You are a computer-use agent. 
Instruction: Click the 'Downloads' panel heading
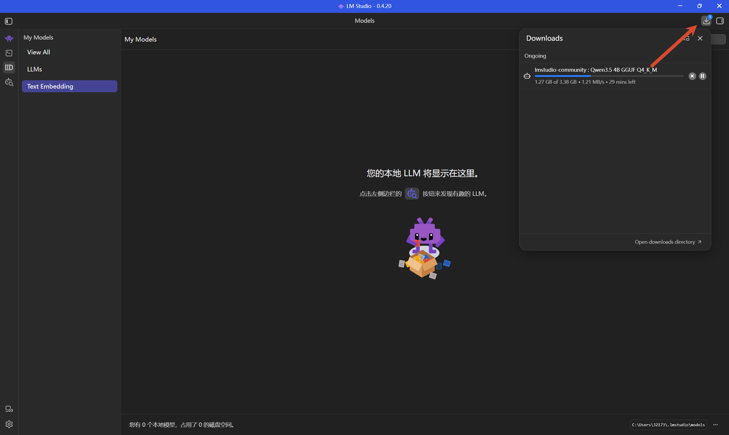tap(544, 38)
